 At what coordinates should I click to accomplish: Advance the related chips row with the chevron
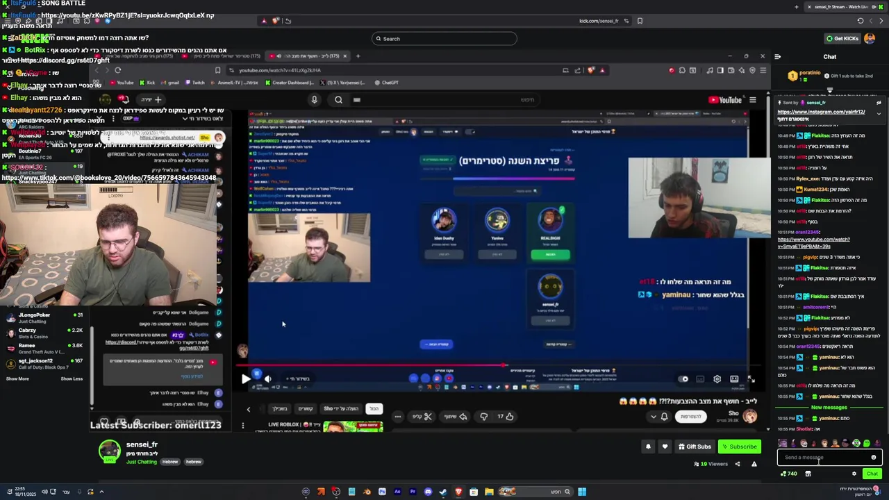(x=248, y=408)
